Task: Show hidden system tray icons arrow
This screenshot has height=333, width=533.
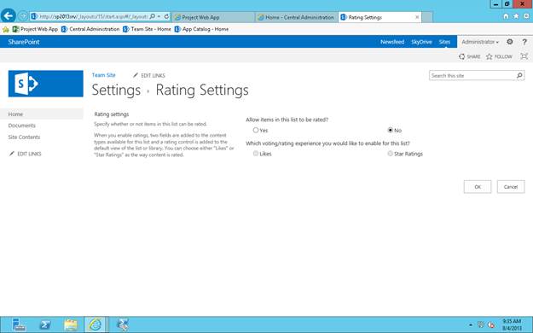Action: [471, 325]
